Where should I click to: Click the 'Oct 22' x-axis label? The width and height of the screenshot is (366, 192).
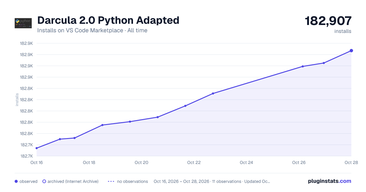194,162
